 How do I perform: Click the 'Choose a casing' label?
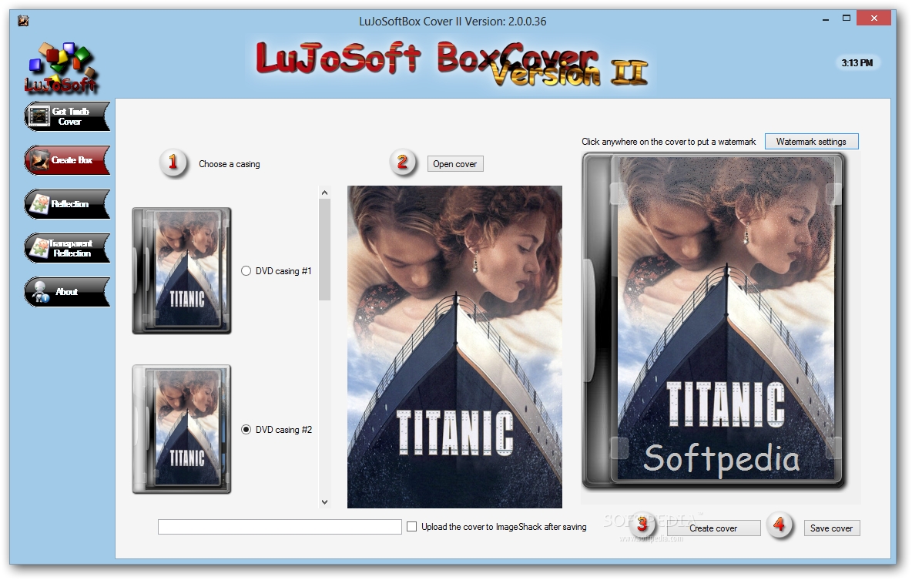point(230,164)
